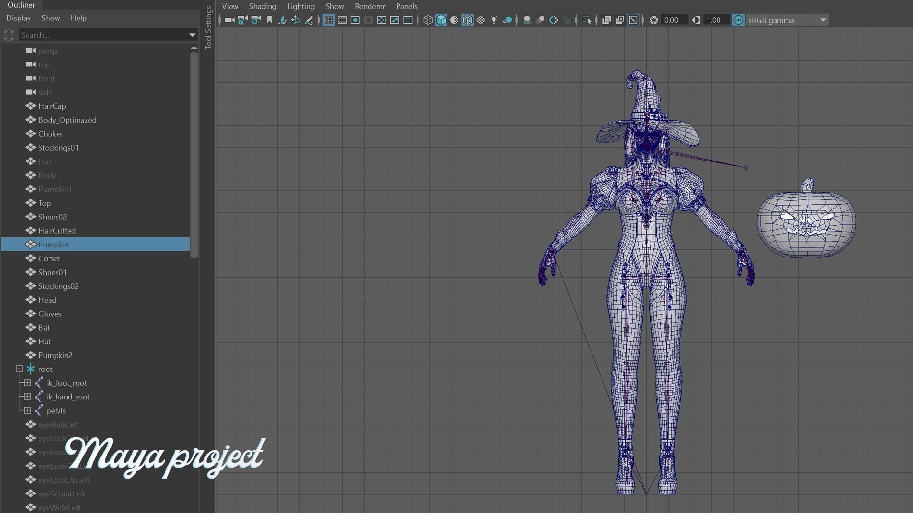Select the Hat object in Outliner
Viewport: 913px width, 513px height.
pyautogui.click(x=45, y=342)
